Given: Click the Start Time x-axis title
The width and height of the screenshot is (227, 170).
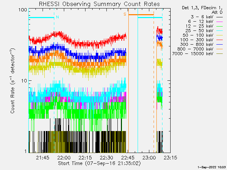Looking at the screenshot, I should 99,163.
